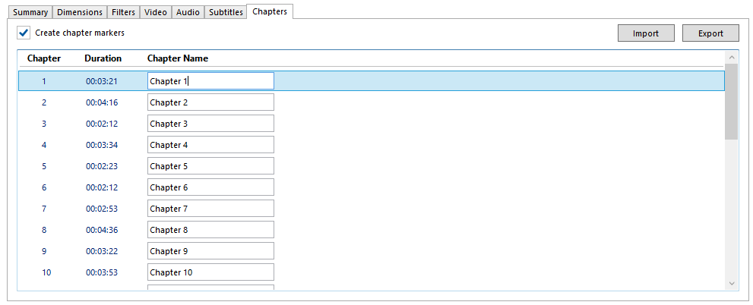The width and height of the screenshot is (753, 305).
Task: Click the Chapter Name column header
Action: click(177, 58)
